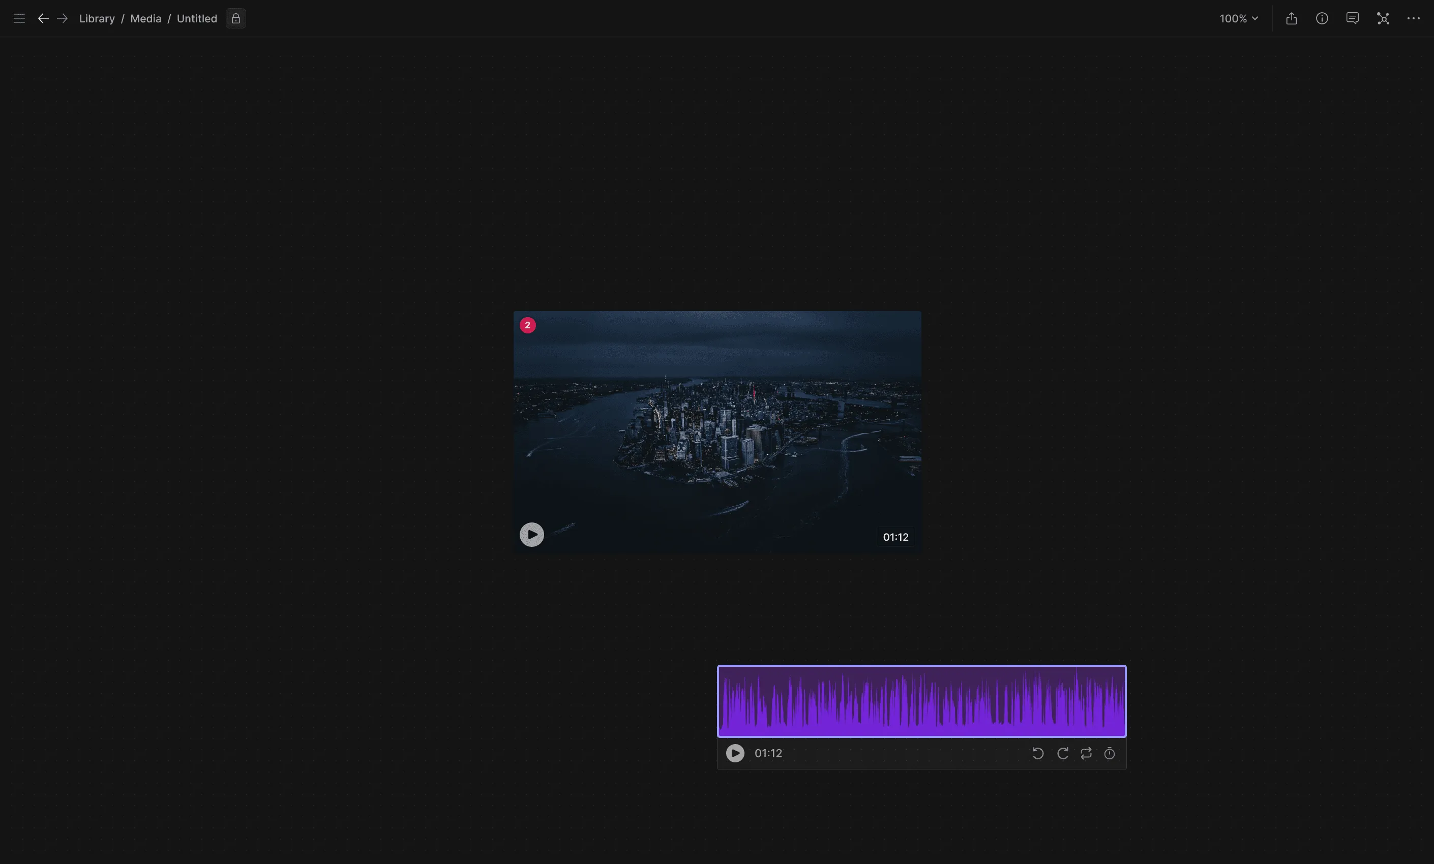The image size is (1434, 864).
Task: Open the Media breadcrumb
Action: [x=145, y=19]
